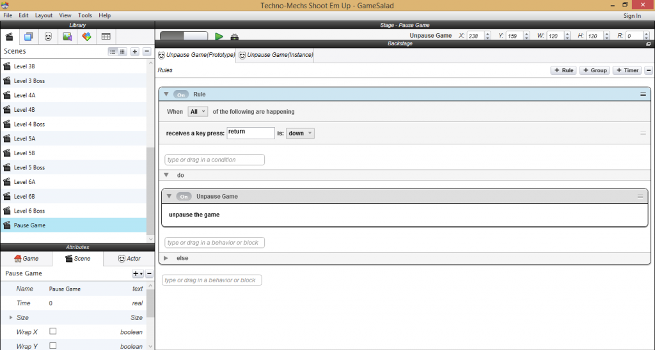The image size is (655, 350).
Task: Switch Scenes to list view
Action: 113,51
